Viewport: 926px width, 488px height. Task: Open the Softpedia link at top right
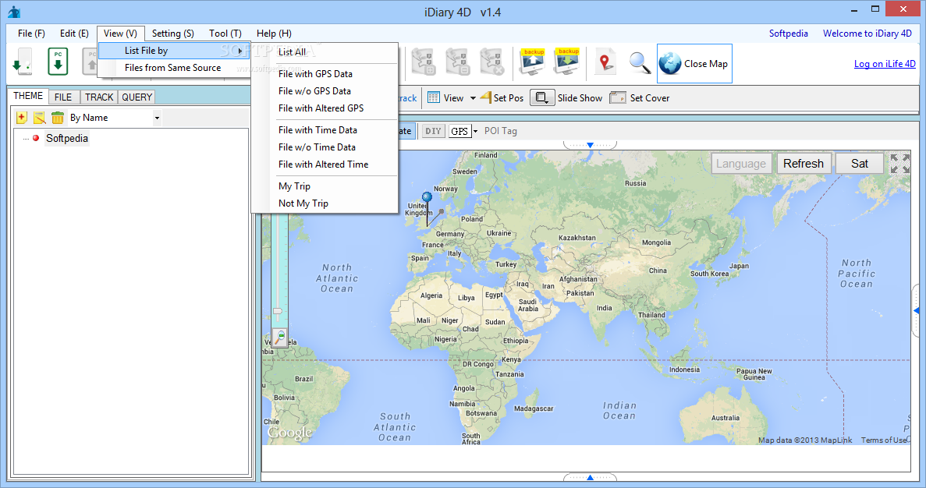pyautogui.click(x=789, y=33)
